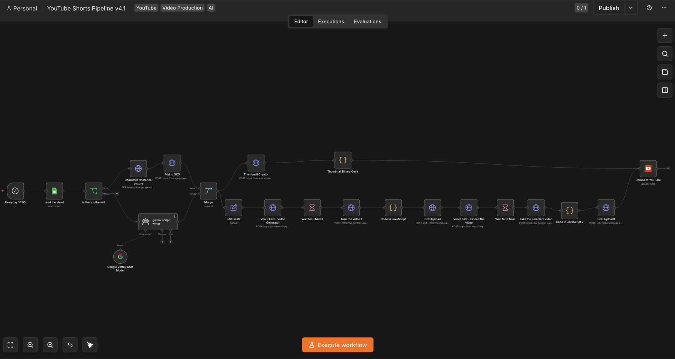The image size is (675, 359).
Task: Select the Thumbnail Creator node
Action: (x=256, y=163)
